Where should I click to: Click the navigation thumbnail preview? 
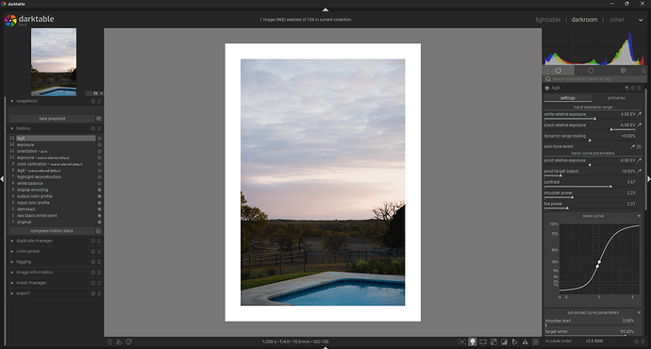tap(54, 62)
